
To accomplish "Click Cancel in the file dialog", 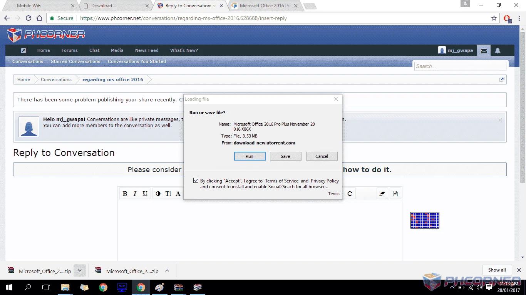I will click(x=322, y=156).
